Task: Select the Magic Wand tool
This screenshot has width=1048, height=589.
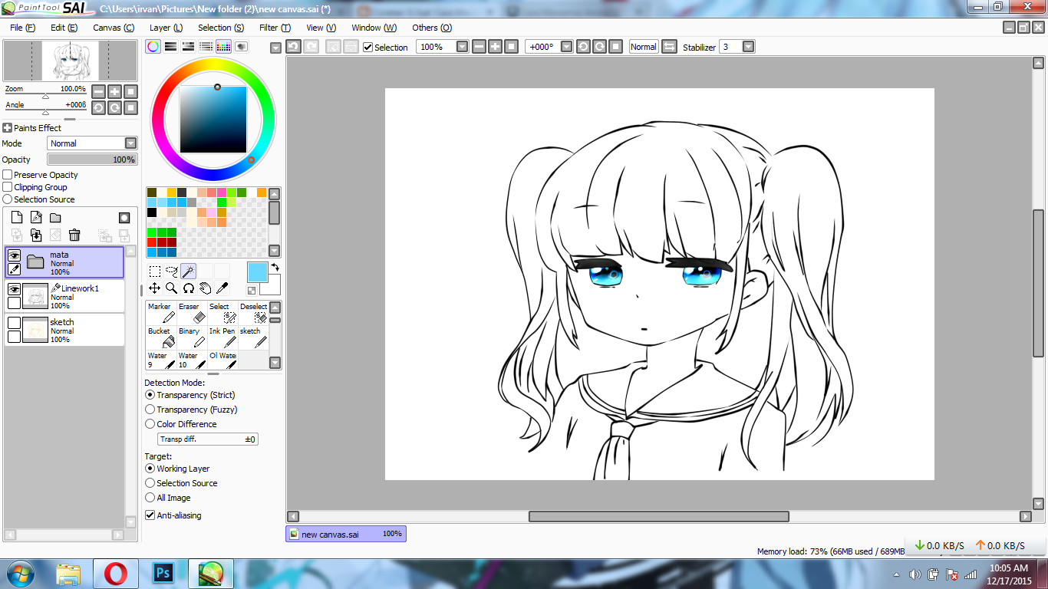Action: coord(188,271)
